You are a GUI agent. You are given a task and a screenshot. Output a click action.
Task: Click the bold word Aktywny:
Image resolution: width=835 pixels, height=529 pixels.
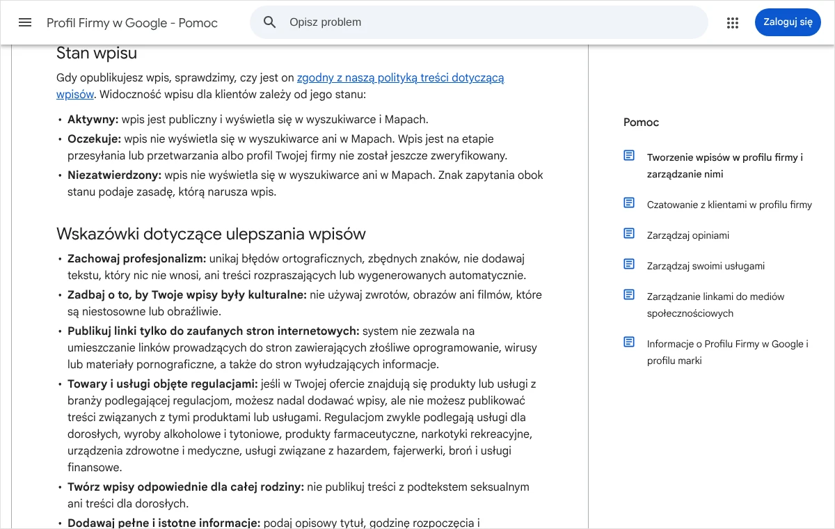(x=93, y=120)
